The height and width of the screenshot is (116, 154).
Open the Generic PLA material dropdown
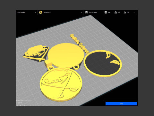60,12
